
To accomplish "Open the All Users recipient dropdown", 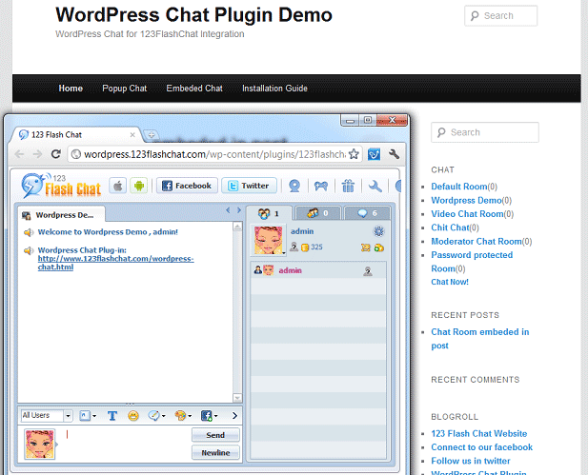I will pos(47,416).
